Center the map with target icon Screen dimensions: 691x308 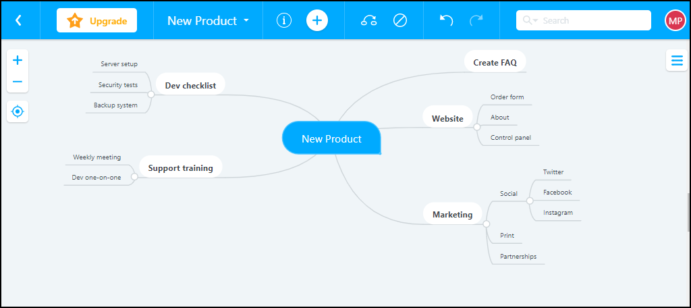[x=18, y=111]
